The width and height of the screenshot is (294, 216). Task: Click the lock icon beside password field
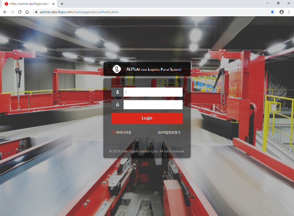coord(118,105)
